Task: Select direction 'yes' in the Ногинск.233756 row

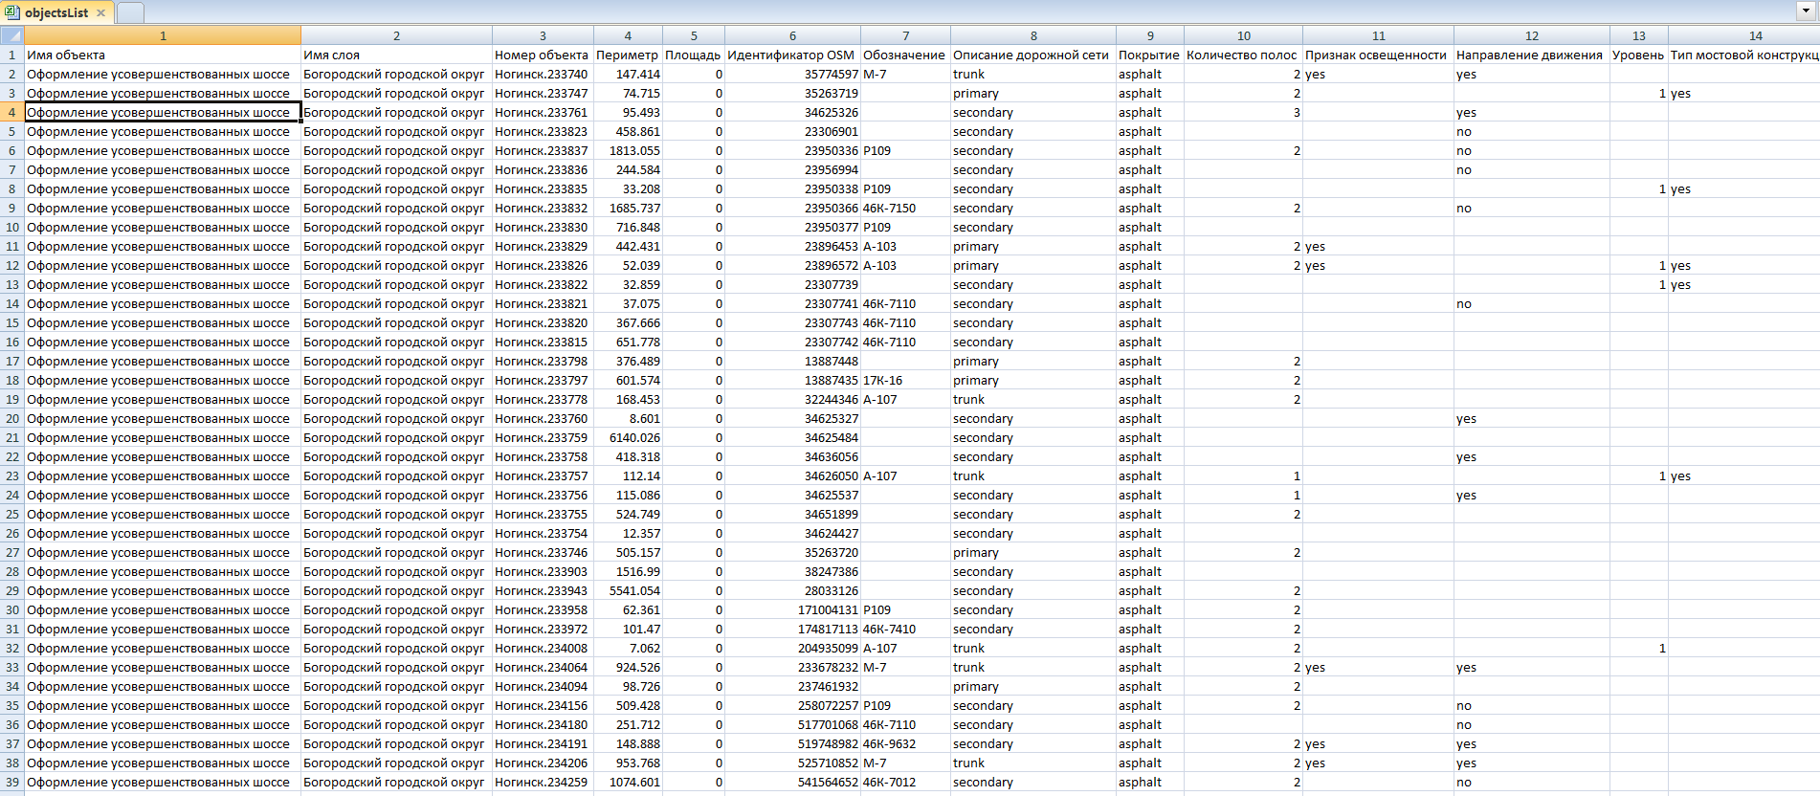Action: [1531, 495]
